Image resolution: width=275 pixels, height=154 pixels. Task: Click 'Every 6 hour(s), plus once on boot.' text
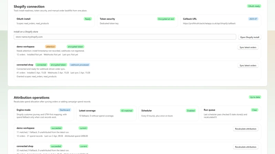coord(157,116)
